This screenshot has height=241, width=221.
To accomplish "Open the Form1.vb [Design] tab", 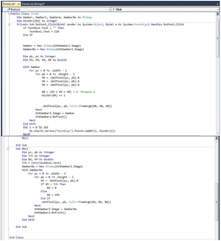I will click(x=33, y=4).
